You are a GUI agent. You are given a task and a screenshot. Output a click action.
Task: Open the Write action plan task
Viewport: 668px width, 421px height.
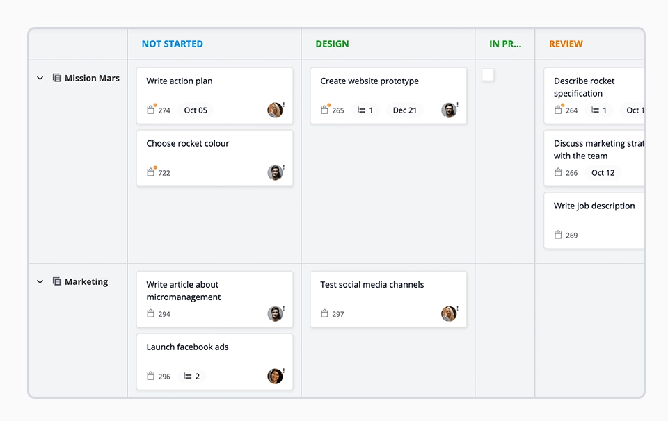pos(179,81)
